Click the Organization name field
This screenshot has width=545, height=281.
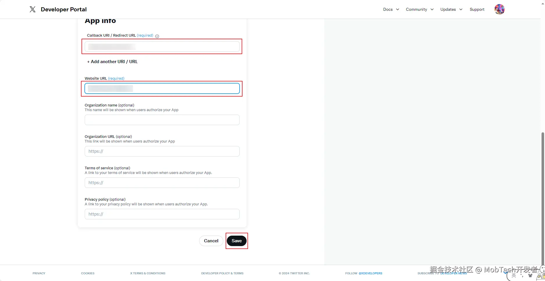pos(162,120)
